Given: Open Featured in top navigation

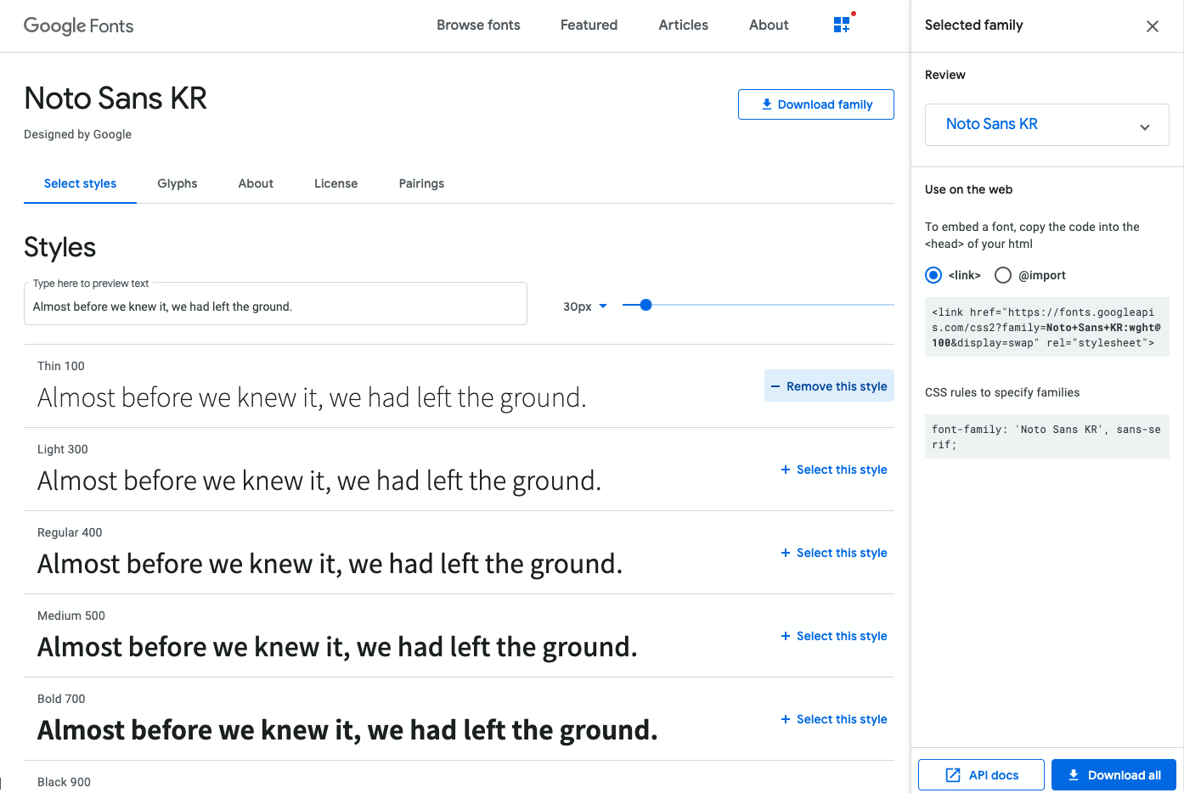Looking at the screenshot, I should tap(589, 25).
